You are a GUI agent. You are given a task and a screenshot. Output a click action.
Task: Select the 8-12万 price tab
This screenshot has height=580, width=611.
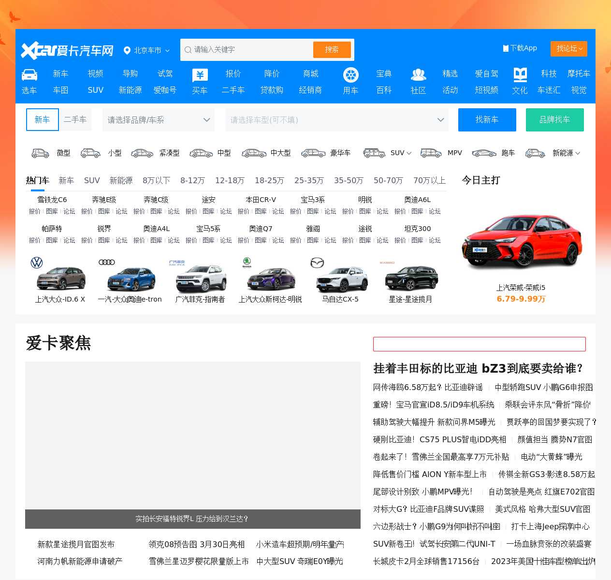192,180
